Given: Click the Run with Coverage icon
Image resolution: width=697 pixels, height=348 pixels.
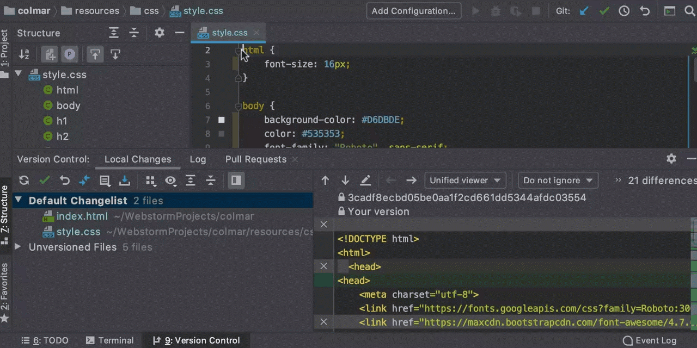Looking at the screenshot, I should coord(516,11).
